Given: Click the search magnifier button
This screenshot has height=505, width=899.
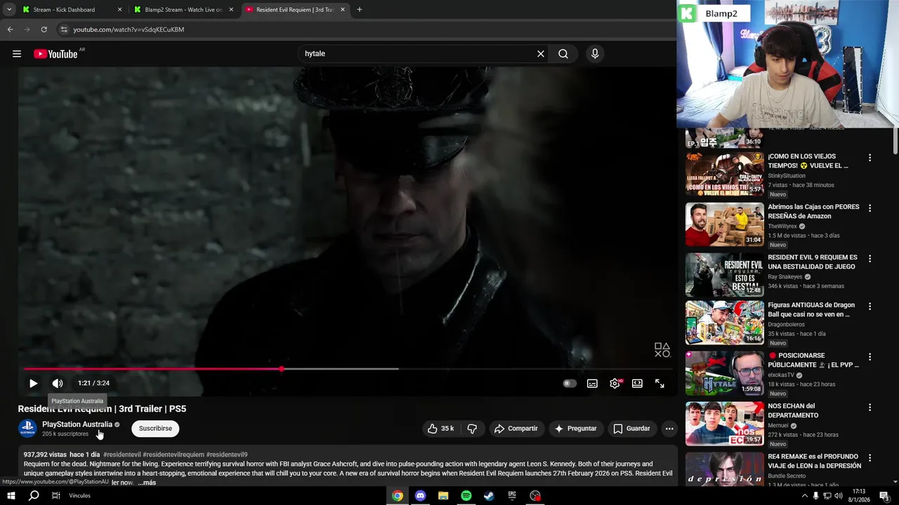Looking at the screenshot, I should pyautogui.click(x=563, y=54).
